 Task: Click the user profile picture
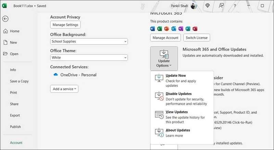[x=194, y=6]
